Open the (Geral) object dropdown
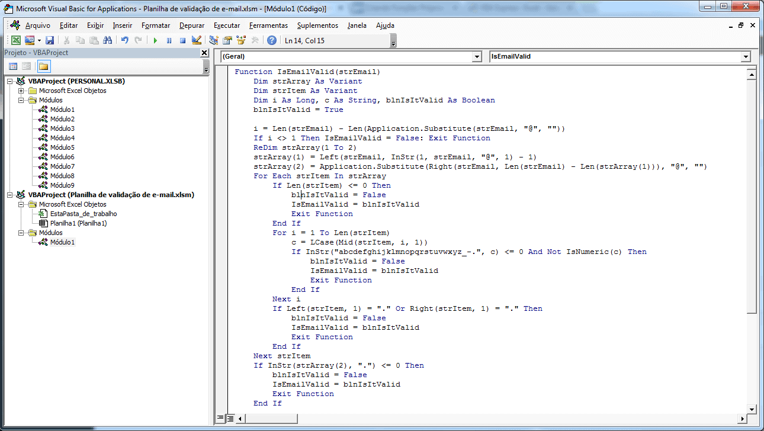 click(477, 57)
